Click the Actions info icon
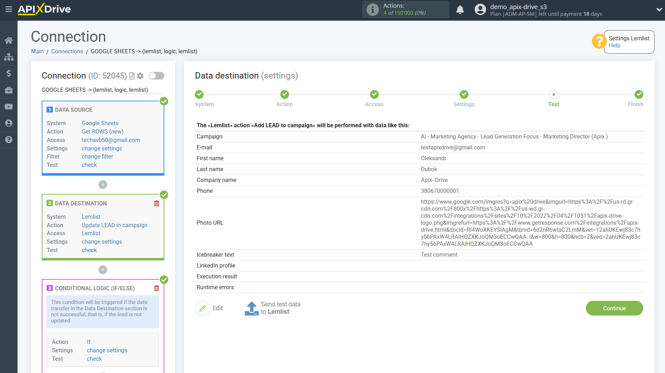 click(372, 9)
